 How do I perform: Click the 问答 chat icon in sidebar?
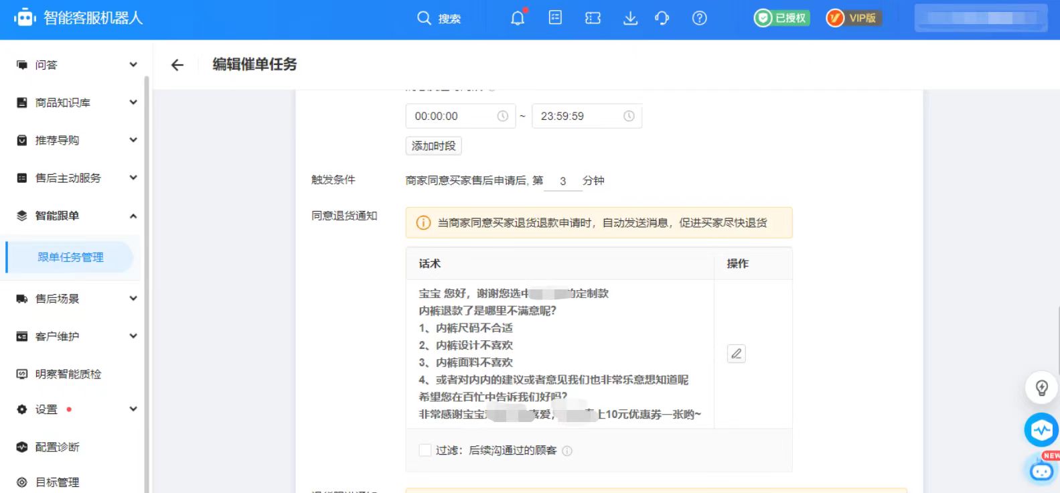point(22,65)
